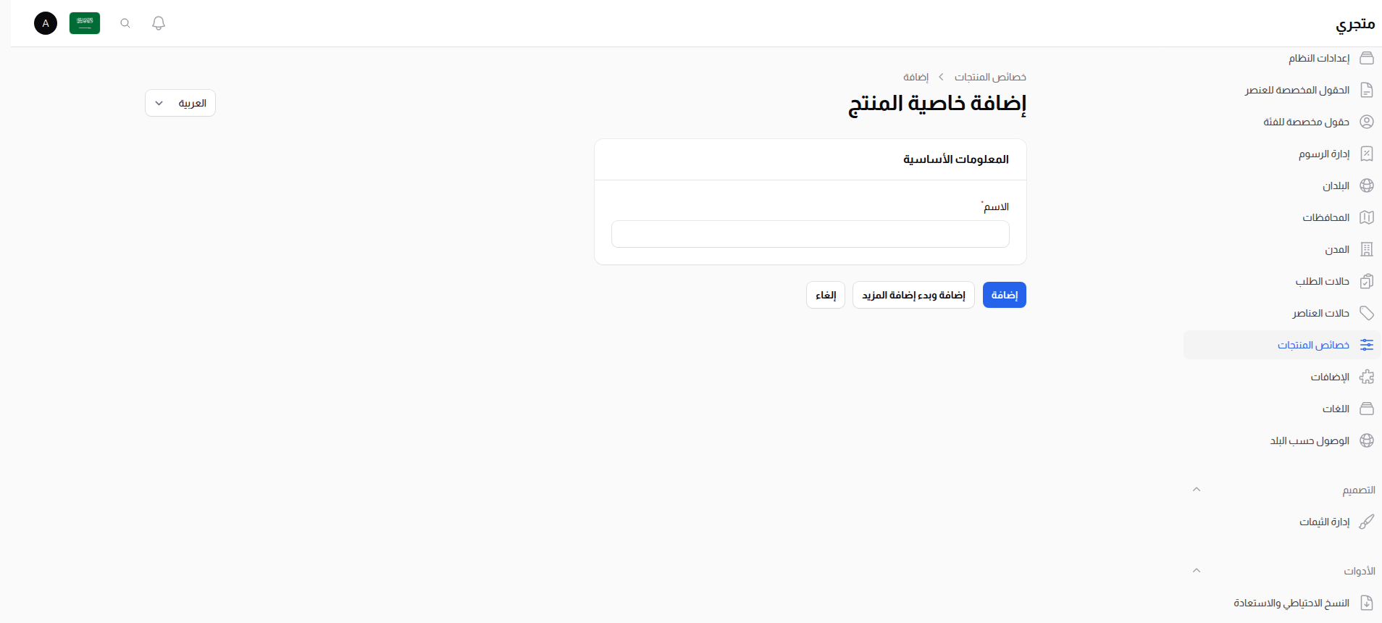The width and height of the screenshot is (1382, 623).
Task: Click the حالات الطلب clipboard icon
Action: tap(1367, 281)
